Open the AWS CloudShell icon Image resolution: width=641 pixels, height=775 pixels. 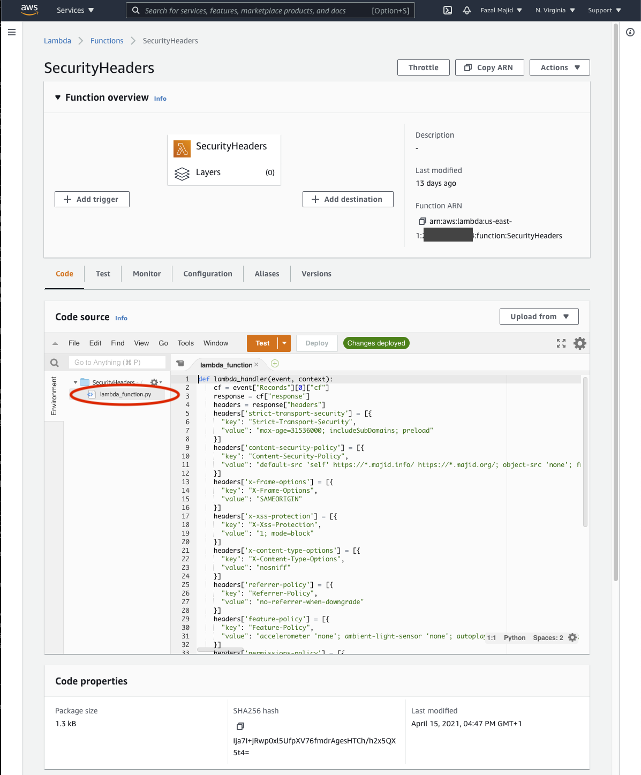click(448, 10)
